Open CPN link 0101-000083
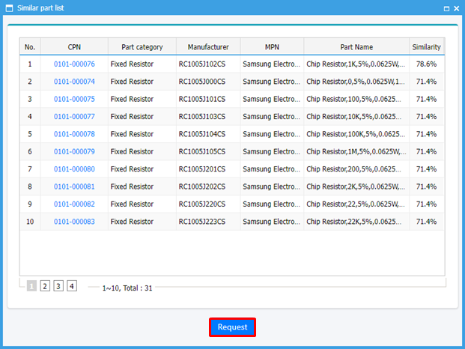465x349 pixels. click(74, 222)
